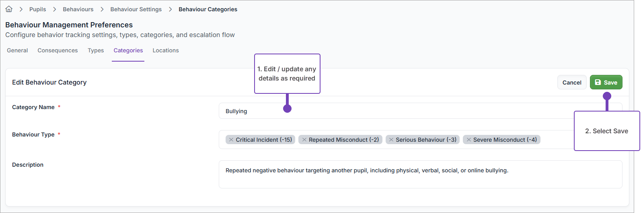Image resolution: width=641 pixels, height=213 pixels.
Task: Remove the Repeated Misconduct (-2) tag
Action: click(304, 140)
